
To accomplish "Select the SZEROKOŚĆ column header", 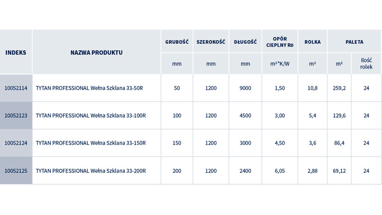I will pos(211,42).
